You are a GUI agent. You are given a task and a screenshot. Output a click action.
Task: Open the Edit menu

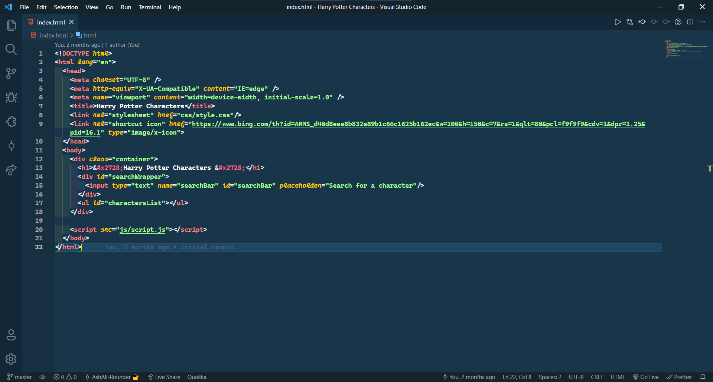click(41, 7)
